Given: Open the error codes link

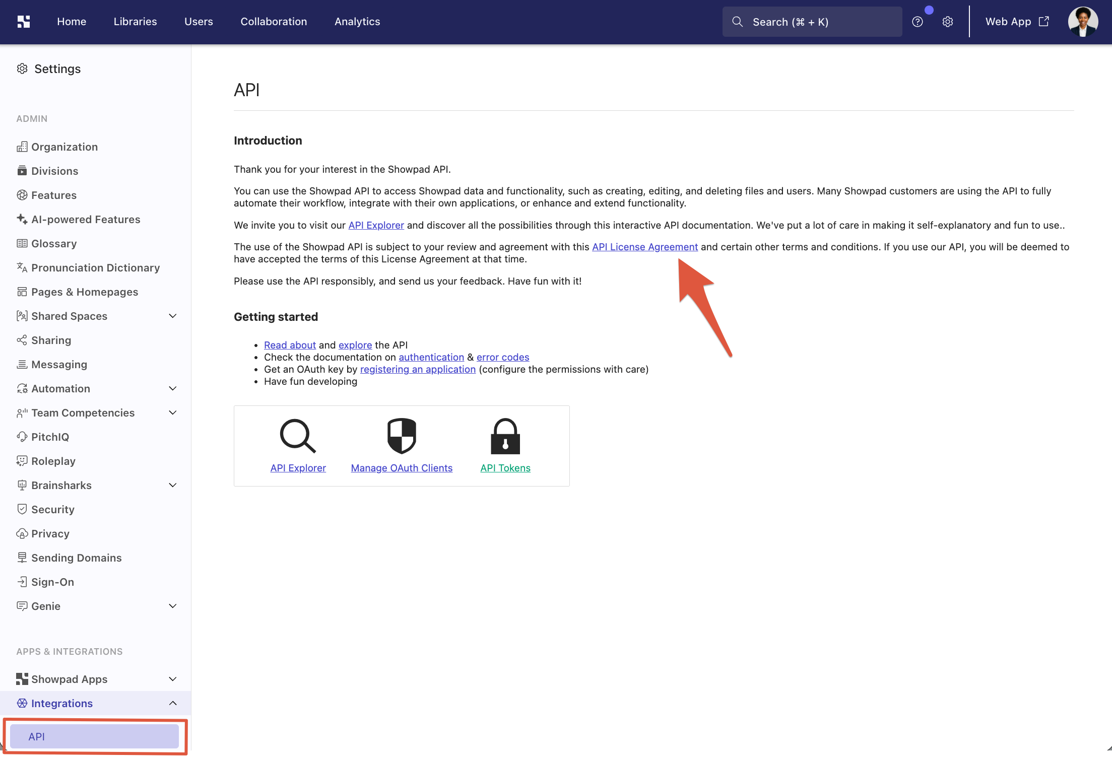Looking at the screenshot, I should pos(503,357).
